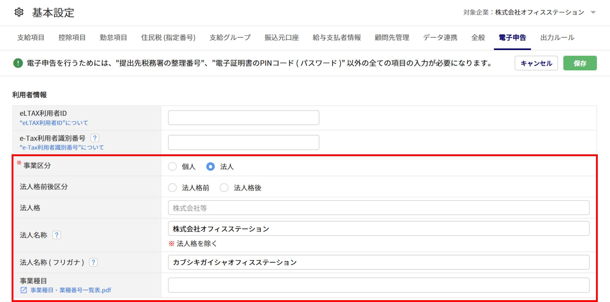This screenshot has height=302, width=610.
Task: Switch to the 振込元口座 tab
Action: point(282,37)
